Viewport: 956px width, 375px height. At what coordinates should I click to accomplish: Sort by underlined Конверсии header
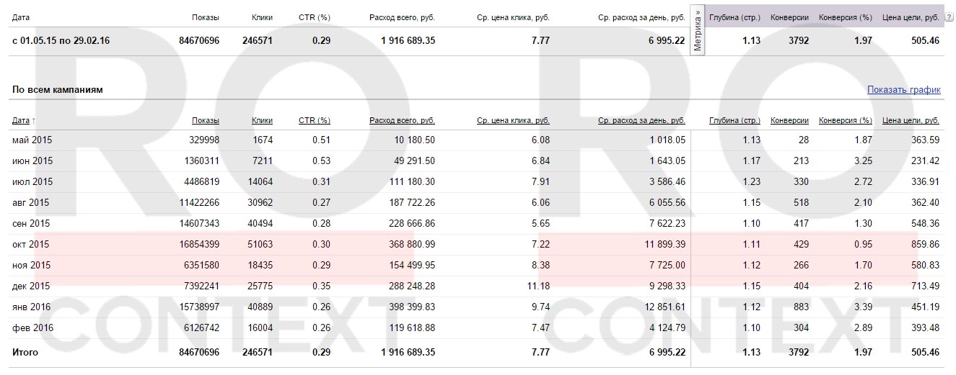[x=789, y=120]
